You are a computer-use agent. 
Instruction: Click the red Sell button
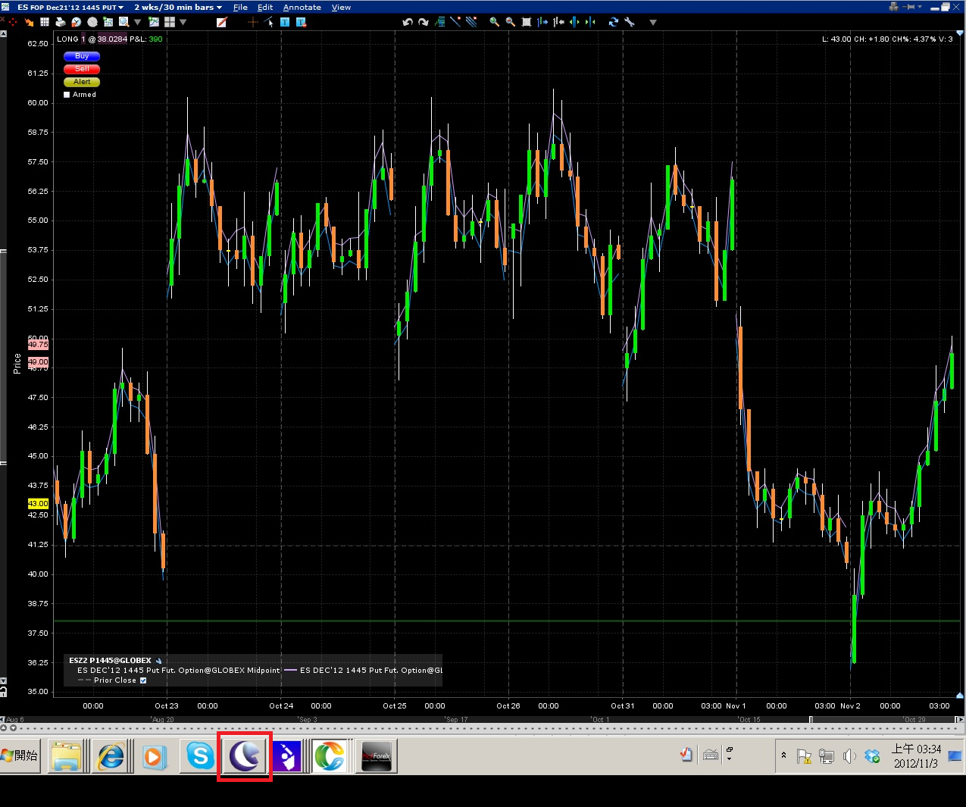click(x=82, y=69)
